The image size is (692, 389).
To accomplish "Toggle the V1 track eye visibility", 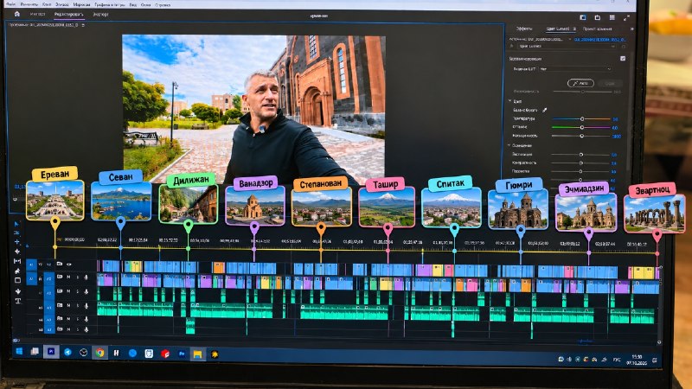I will pos(69,265).
